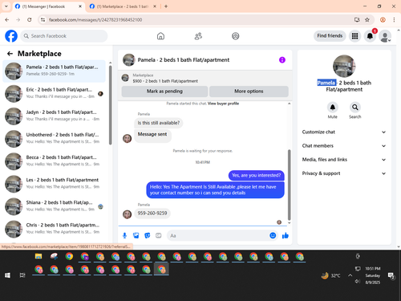Open Windows Start menu
This screenshot has height=301, width=401.
point(7,275)
